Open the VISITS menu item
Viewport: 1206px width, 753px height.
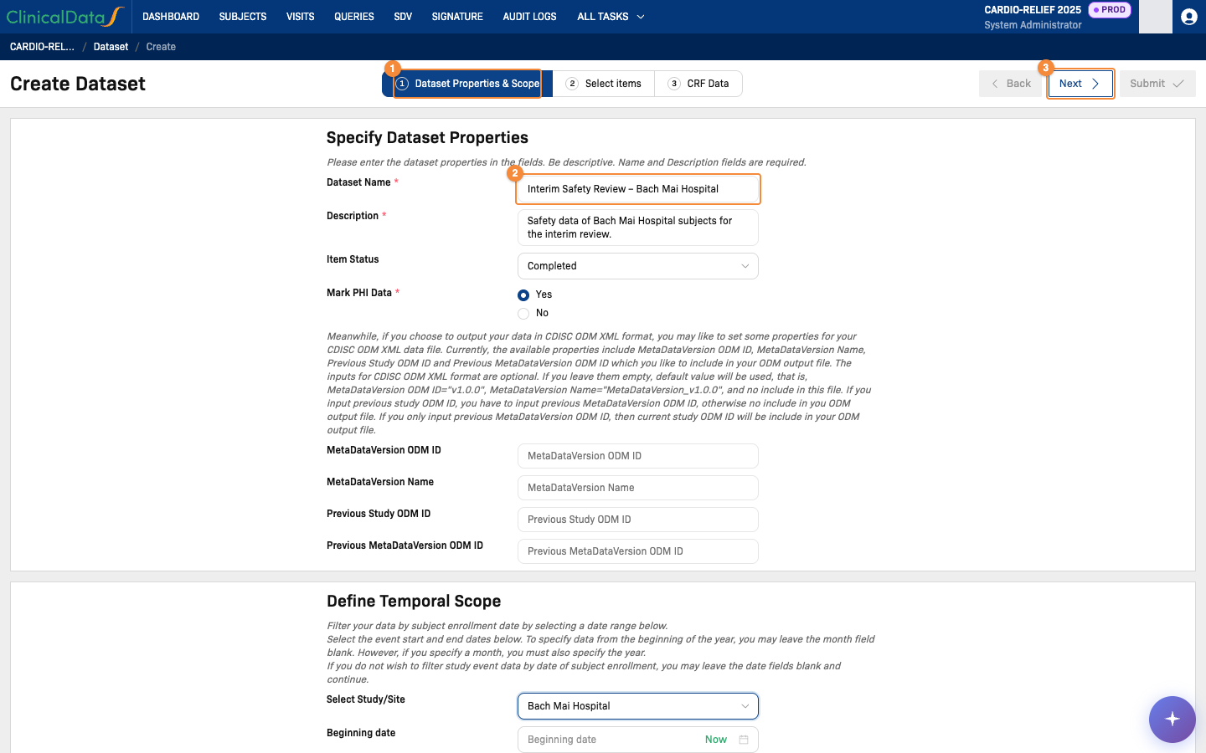[301, 17]
